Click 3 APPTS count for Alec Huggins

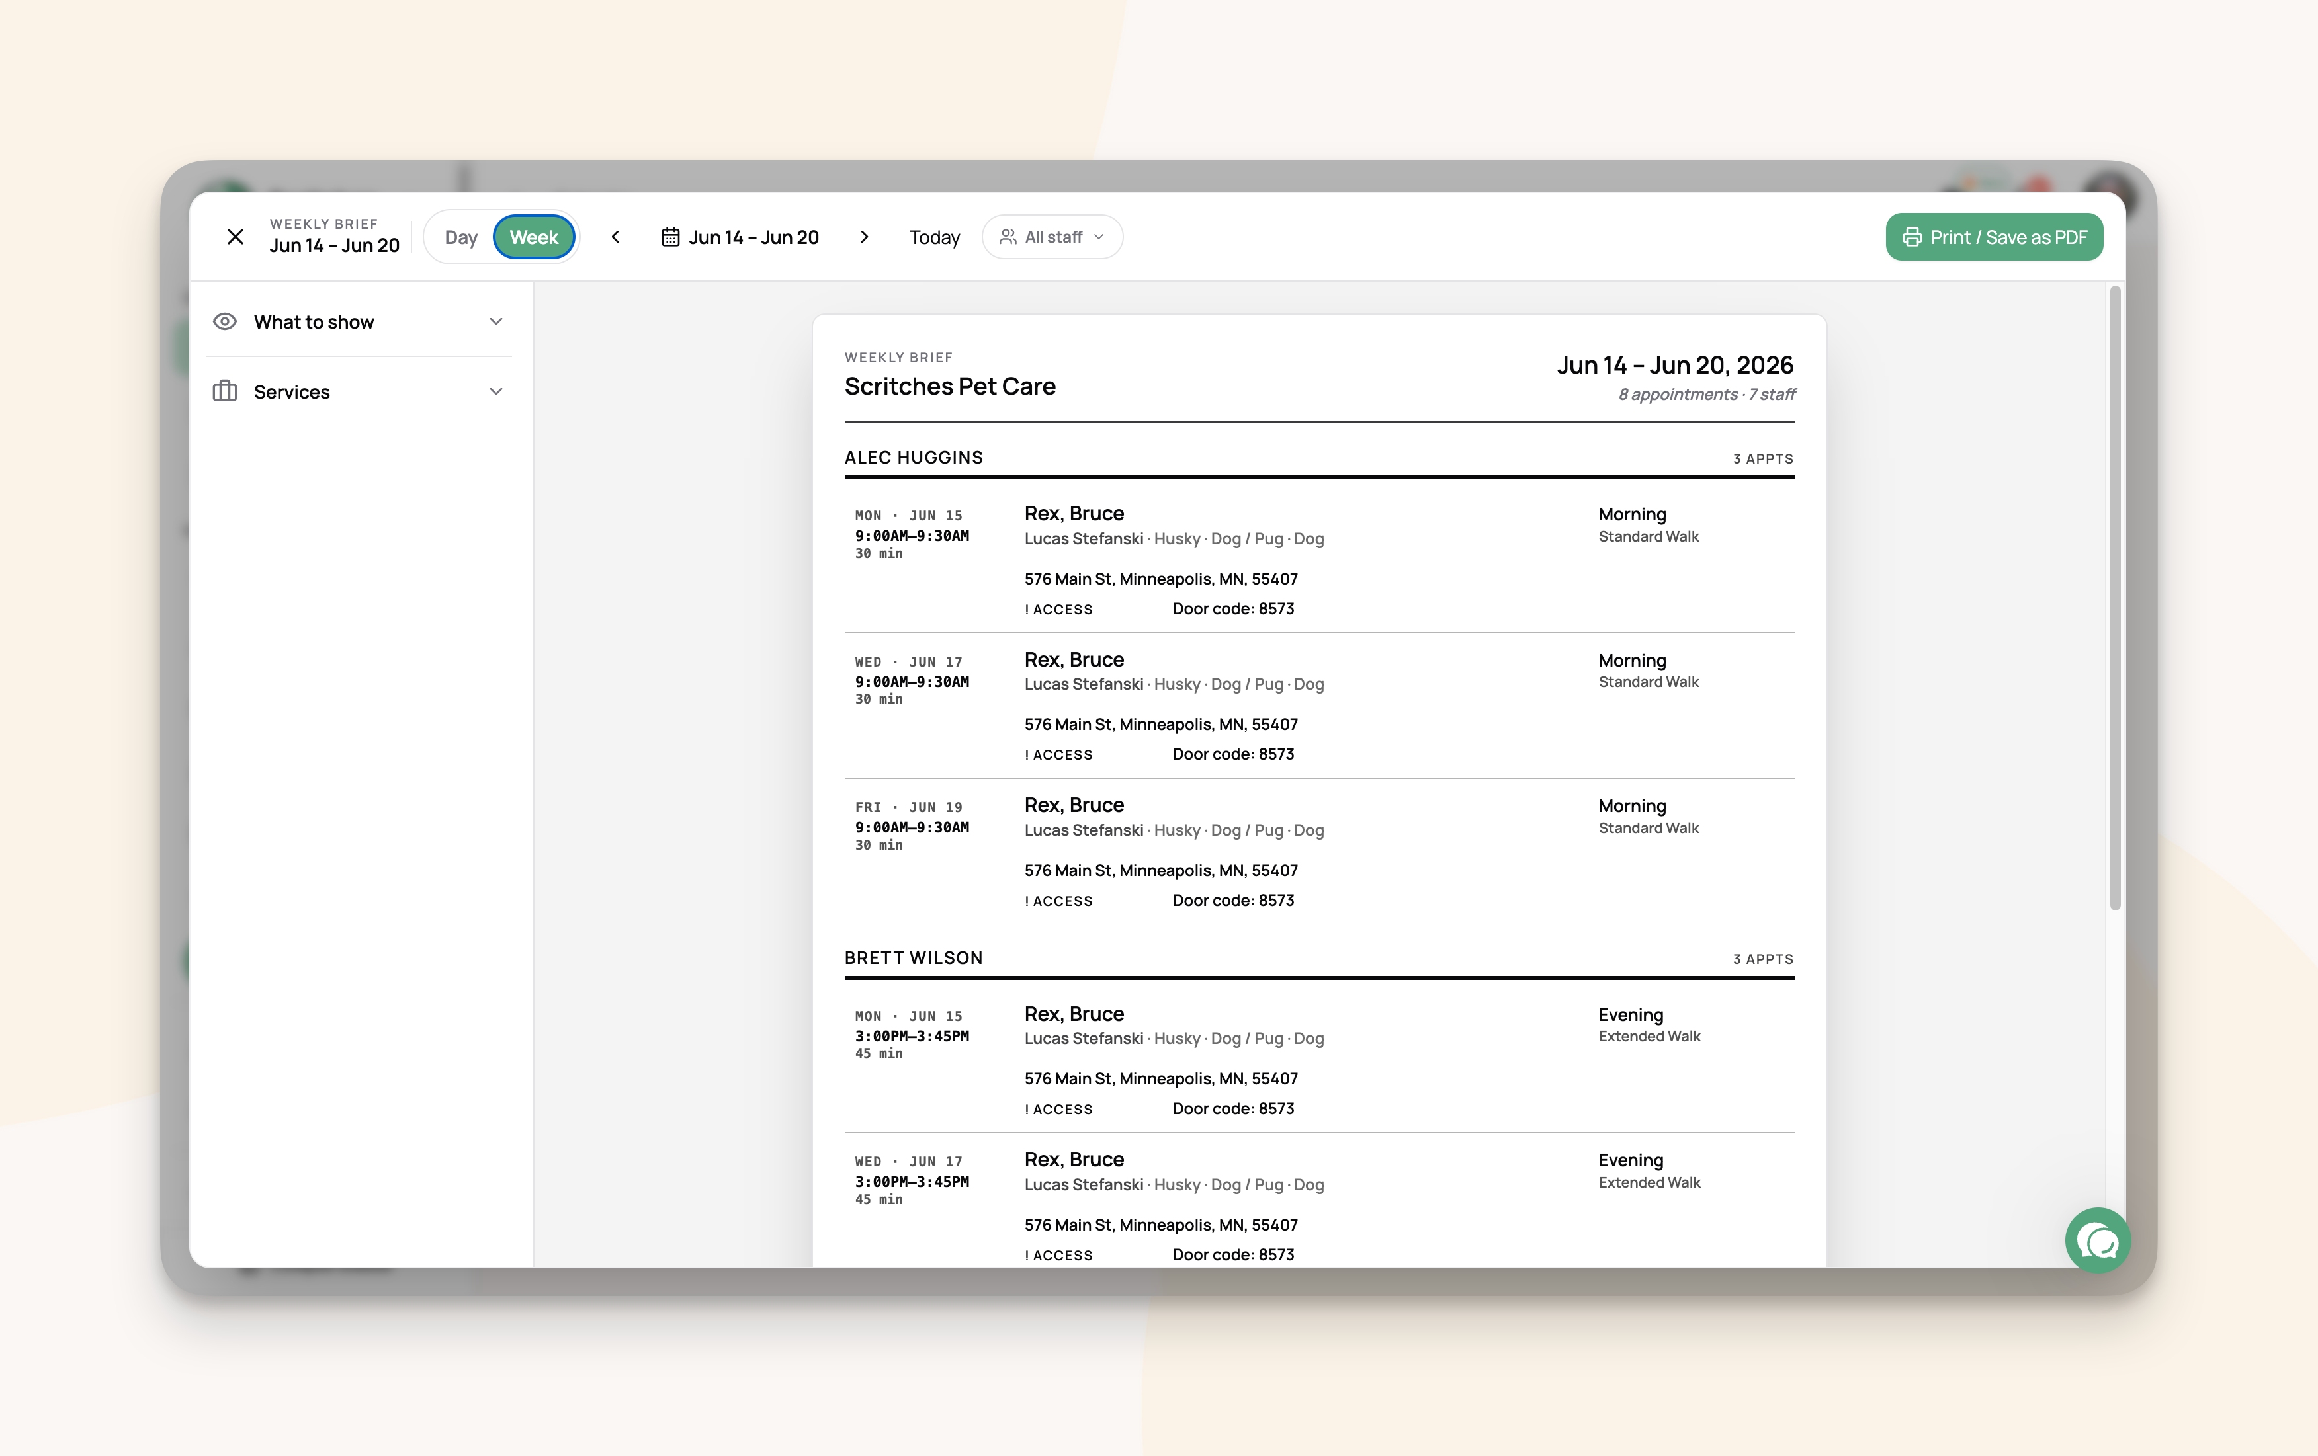point(1762,459)
